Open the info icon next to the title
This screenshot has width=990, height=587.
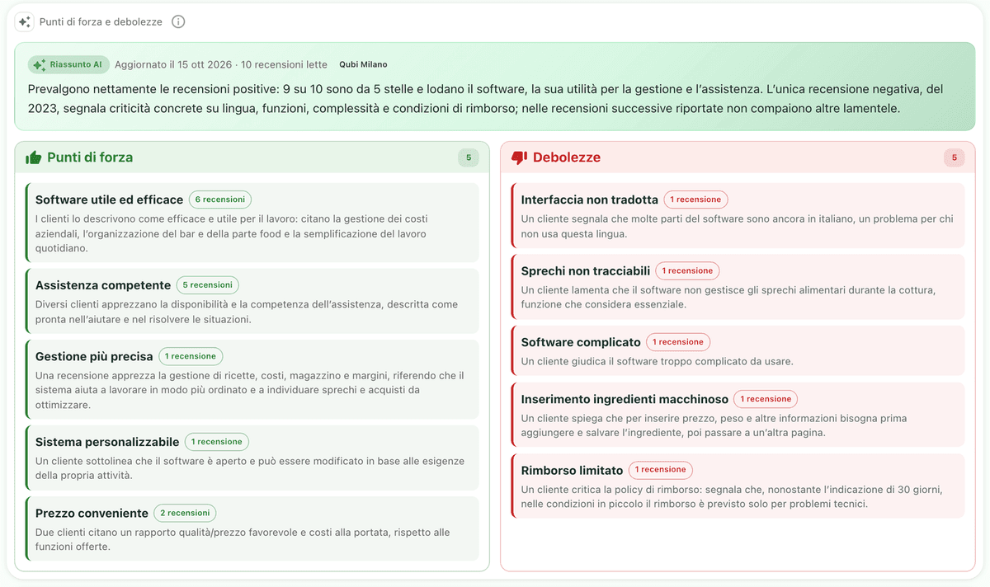(178, 22)
